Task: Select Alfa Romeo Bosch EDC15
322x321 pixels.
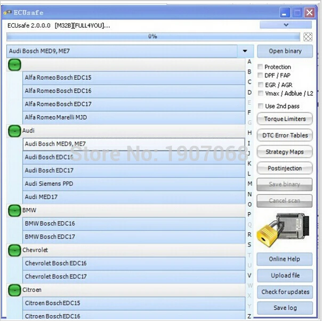Action: (134, 78)
